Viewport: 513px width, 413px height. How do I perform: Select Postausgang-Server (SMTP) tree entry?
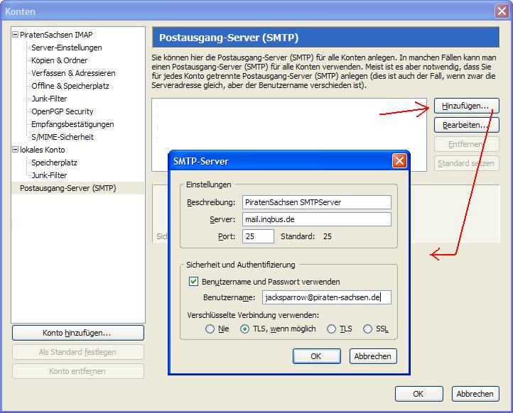click(67, 188)
